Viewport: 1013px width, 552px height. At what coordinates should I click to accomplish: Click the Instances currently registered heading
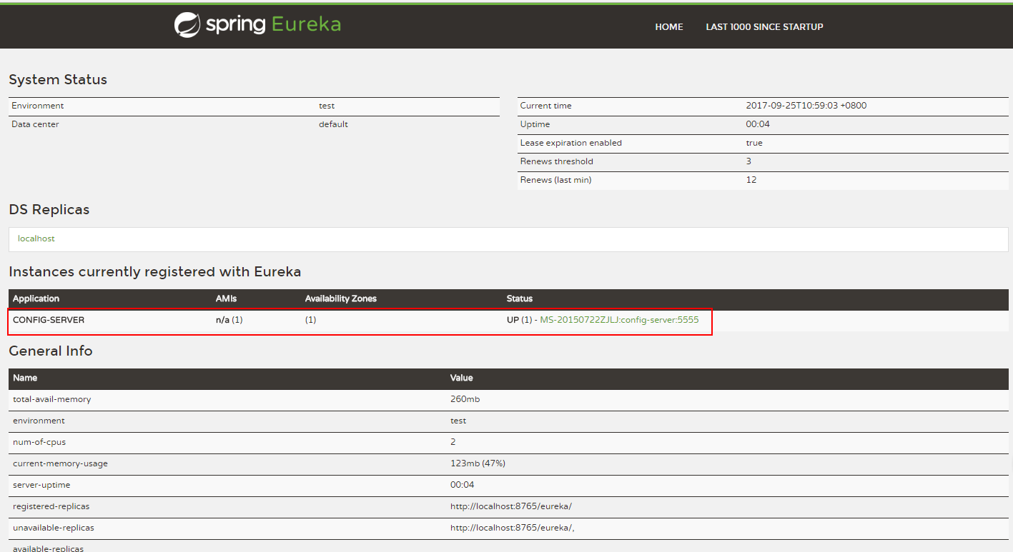[x=155, y=272]
